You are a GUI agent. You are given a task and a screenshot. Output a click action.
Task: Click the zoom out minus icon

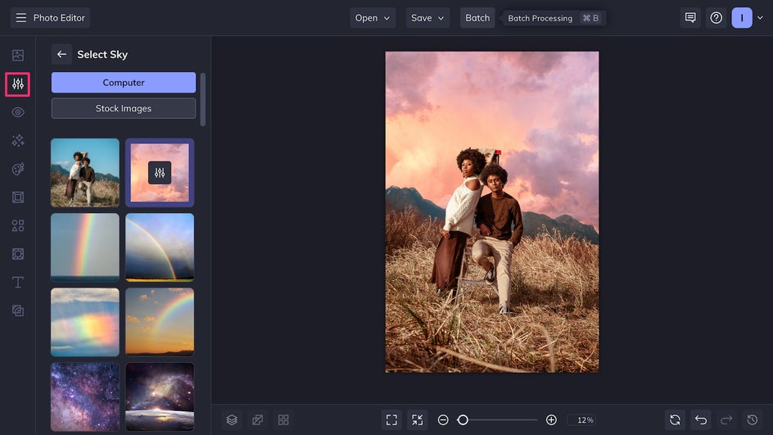(443, 419)
